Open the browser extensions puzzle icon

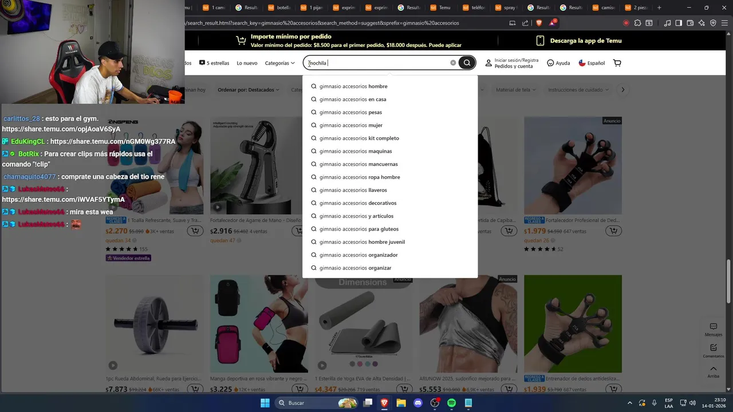click(637, 23)
